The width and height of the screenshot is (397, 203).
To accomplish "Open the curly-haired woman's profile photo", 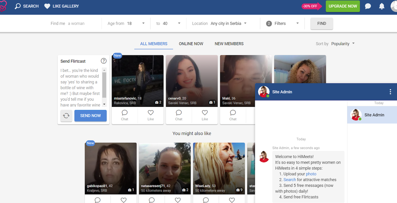I will (x=300, y=69).
